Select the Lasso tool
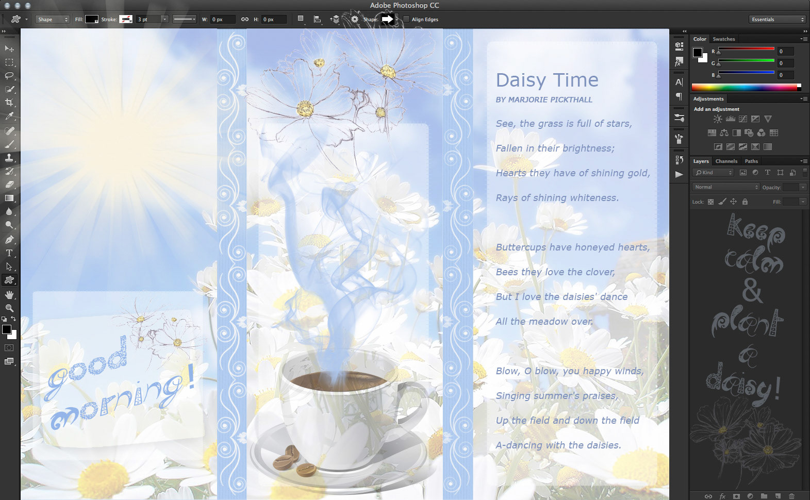 (x=9, y=76)
